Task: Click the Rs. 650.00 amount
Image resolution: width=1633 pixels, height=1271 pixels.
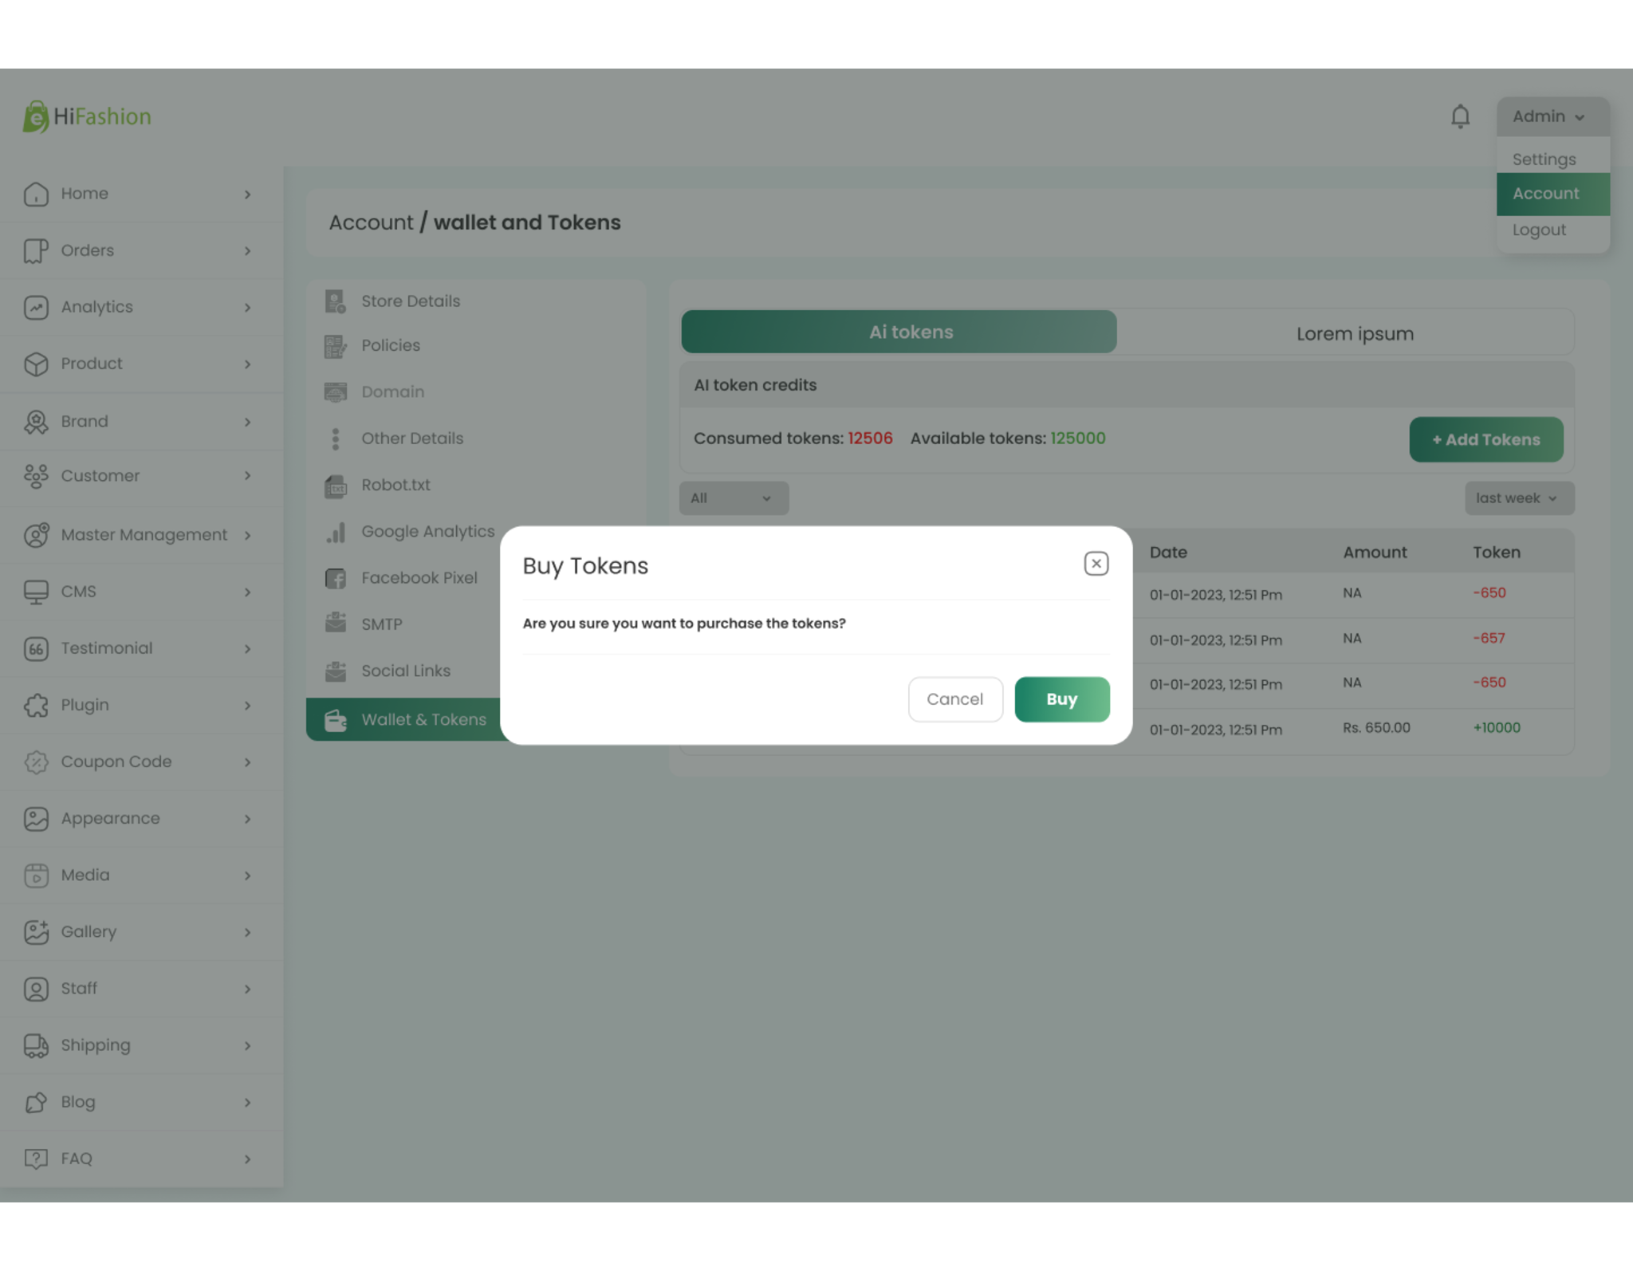Action: click(1376, 728)
